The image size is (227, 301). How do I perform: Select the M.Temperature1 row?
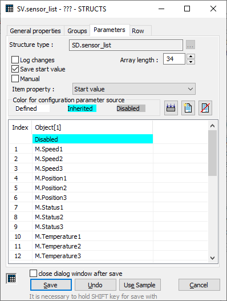coord(108,236)
